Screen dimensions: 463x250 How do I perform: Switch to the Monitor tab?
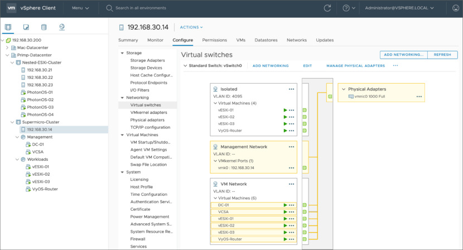155,40
